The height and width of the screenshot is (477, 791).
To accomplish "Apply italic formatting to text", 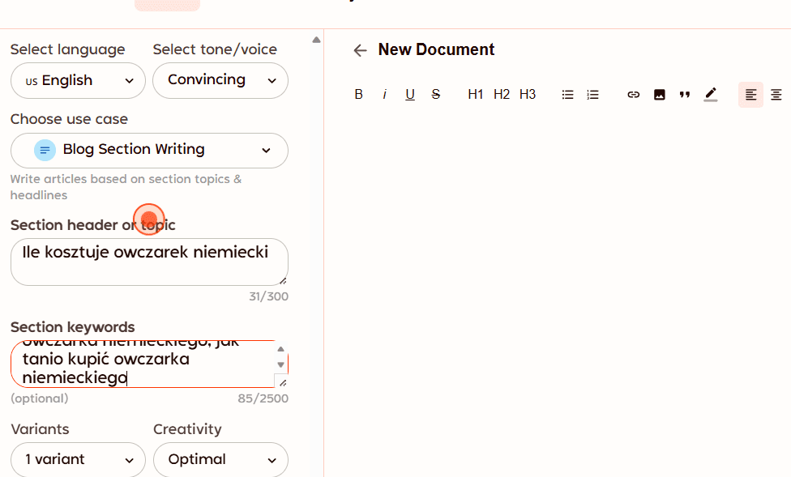I will [x=384, y=95].
